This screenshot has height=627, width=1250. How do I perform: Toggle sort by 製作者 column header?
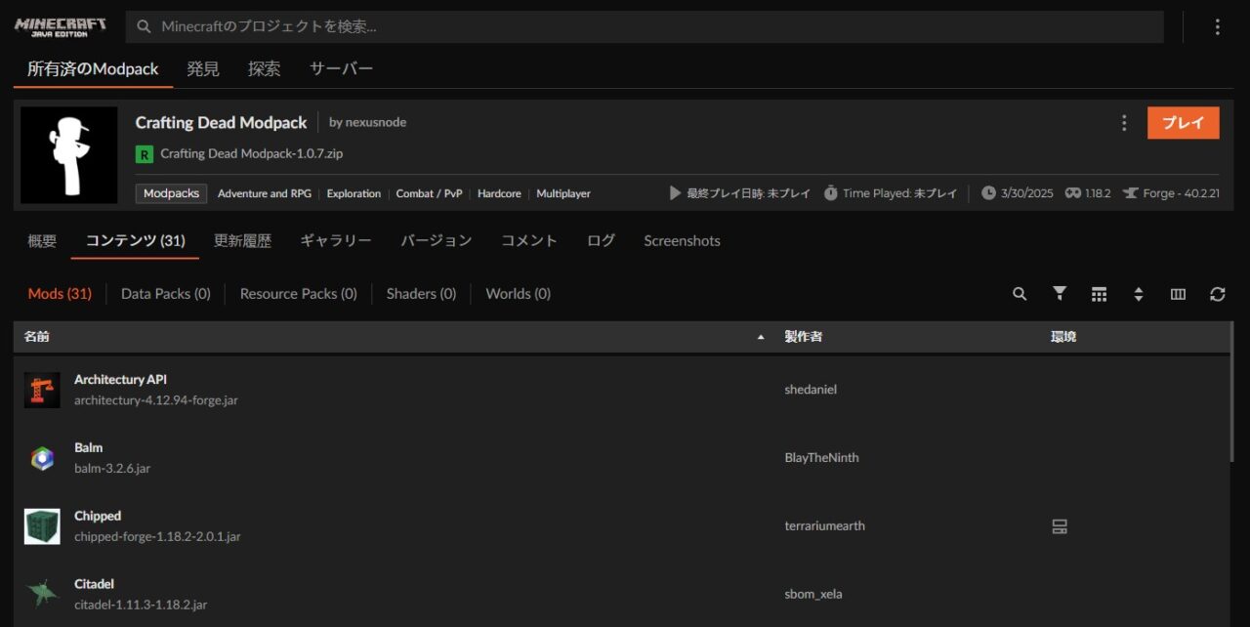(x=803, y=337)
